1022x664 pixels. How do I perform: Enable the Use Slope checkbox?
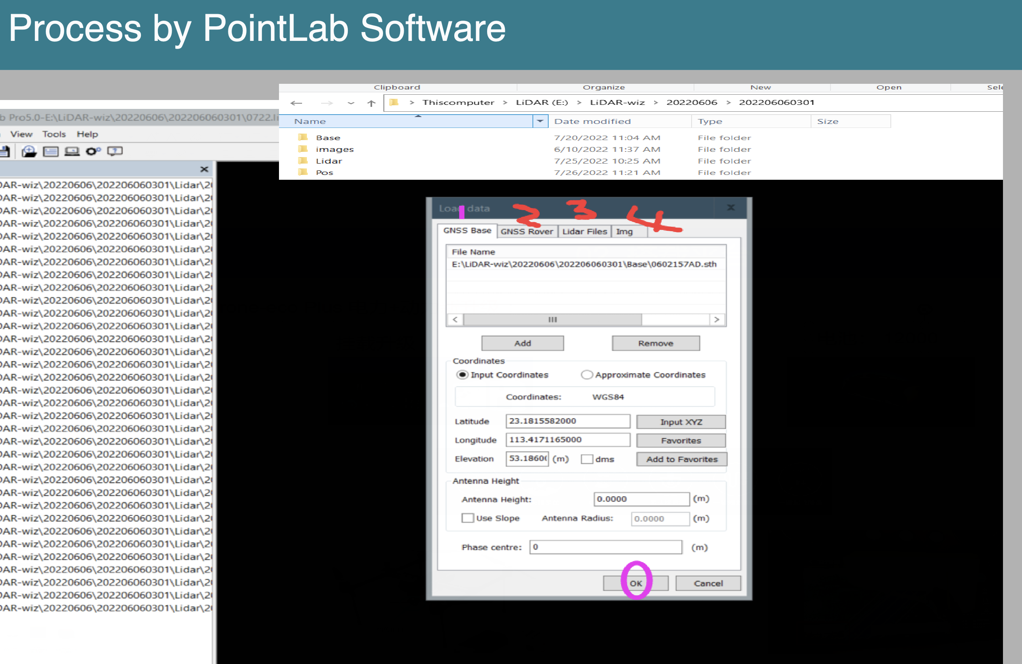tap(468, 518)
